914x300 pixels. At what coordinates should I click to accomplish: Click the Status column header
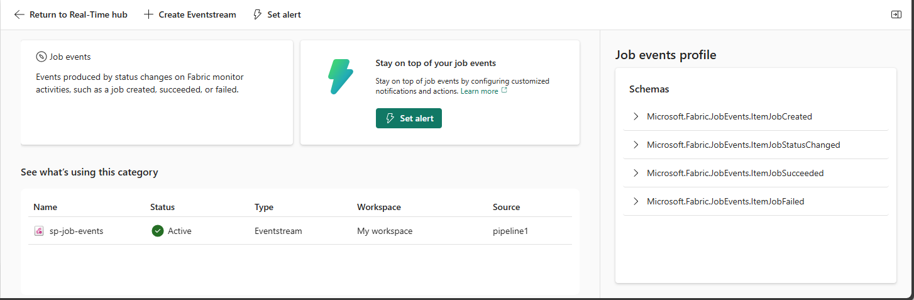click(162, 207)
